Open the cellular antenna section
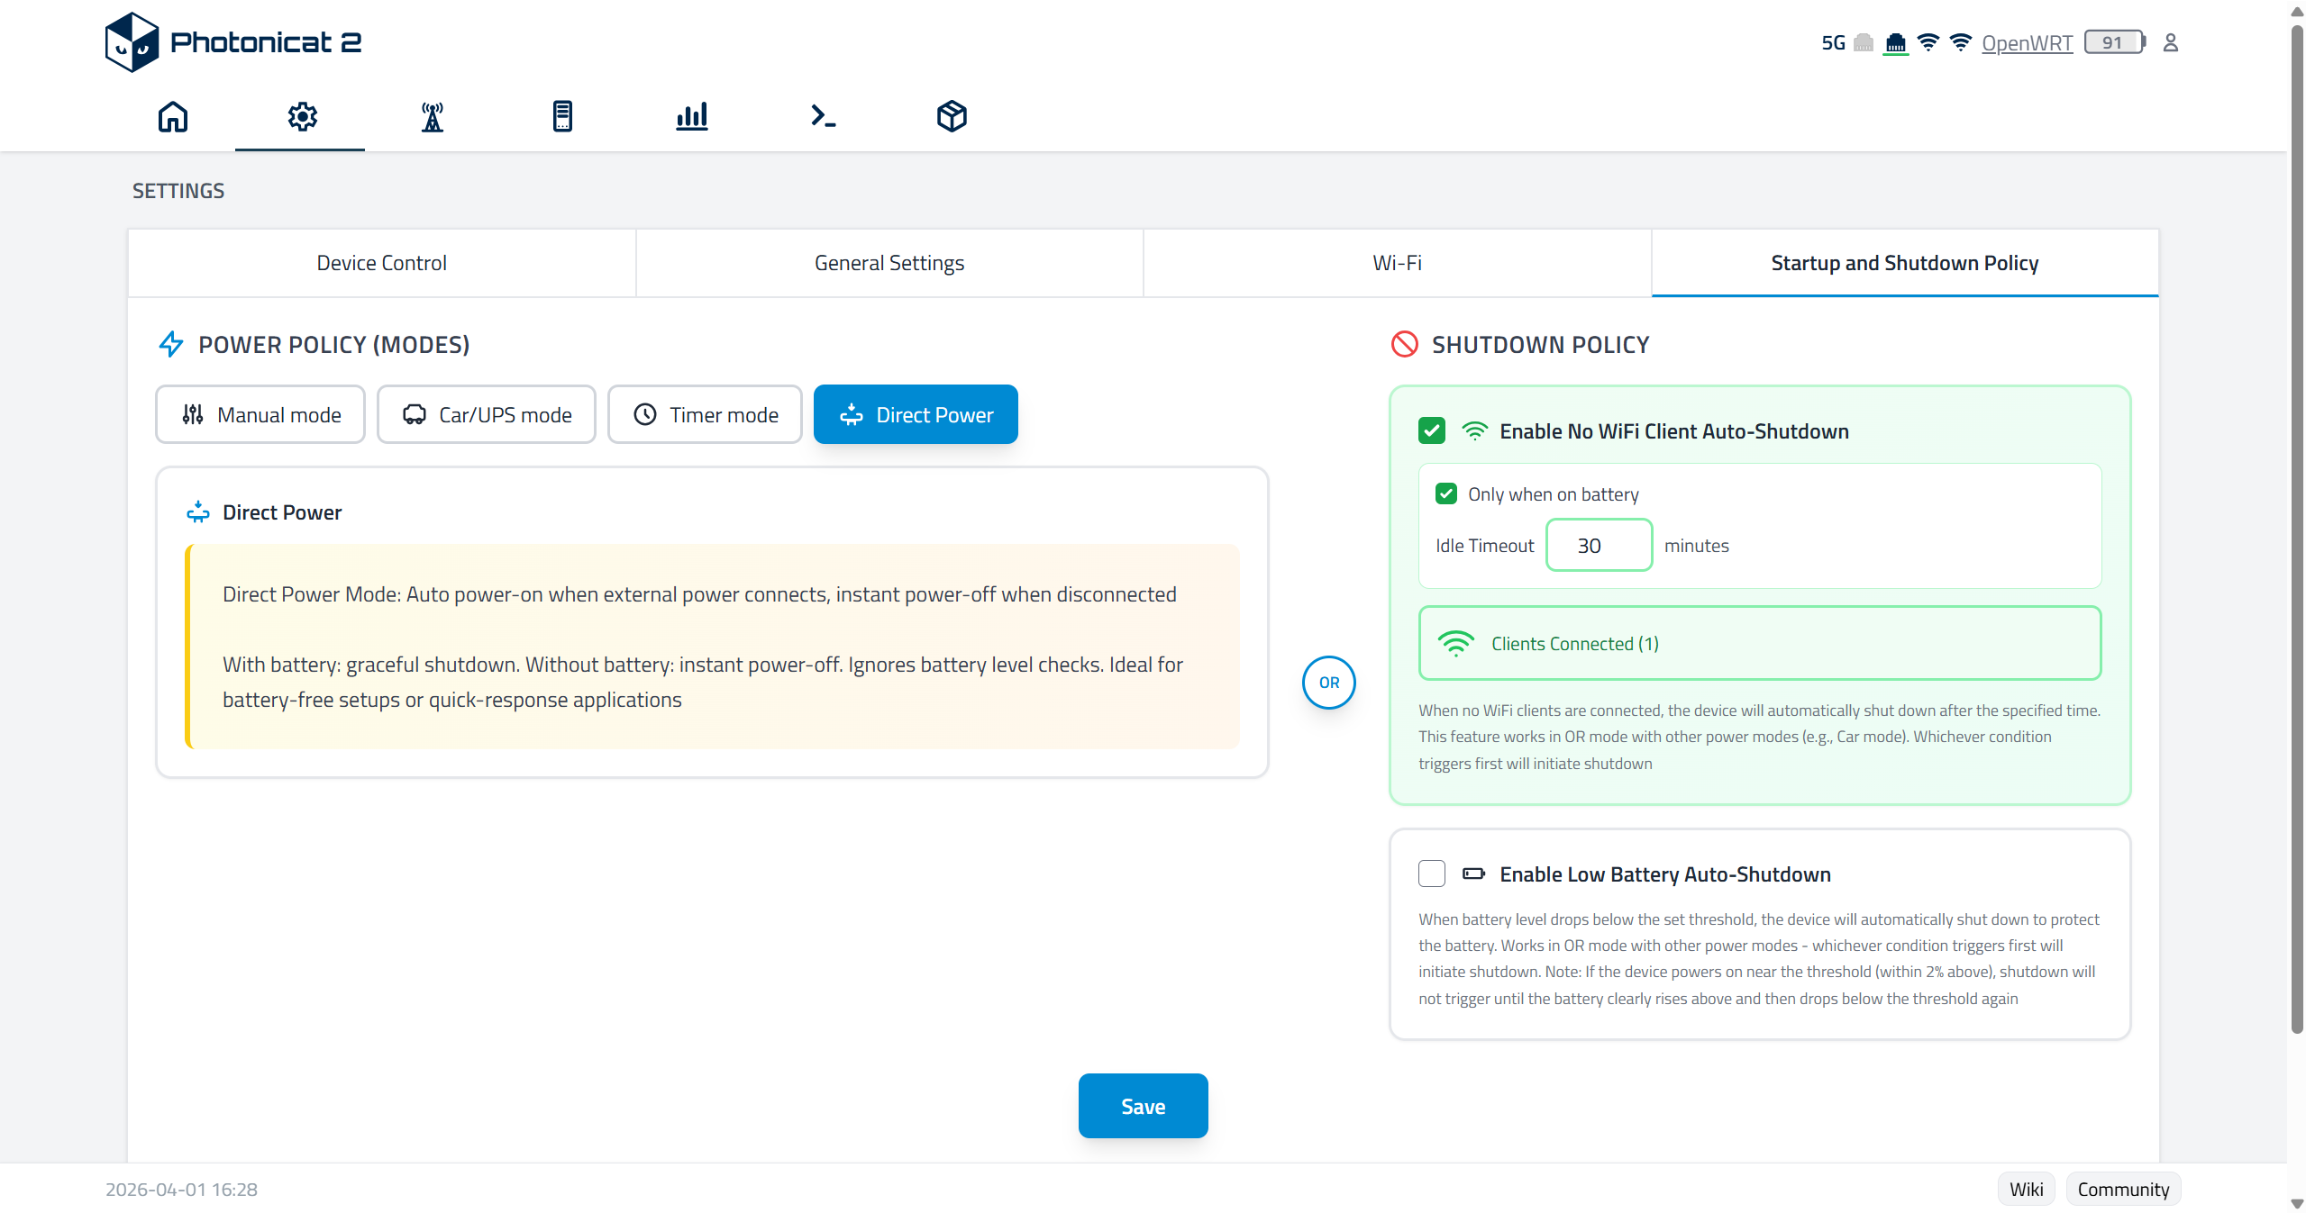This screenshot has width=2306, height=1213. pyautogui.click(x=431, y=117)
